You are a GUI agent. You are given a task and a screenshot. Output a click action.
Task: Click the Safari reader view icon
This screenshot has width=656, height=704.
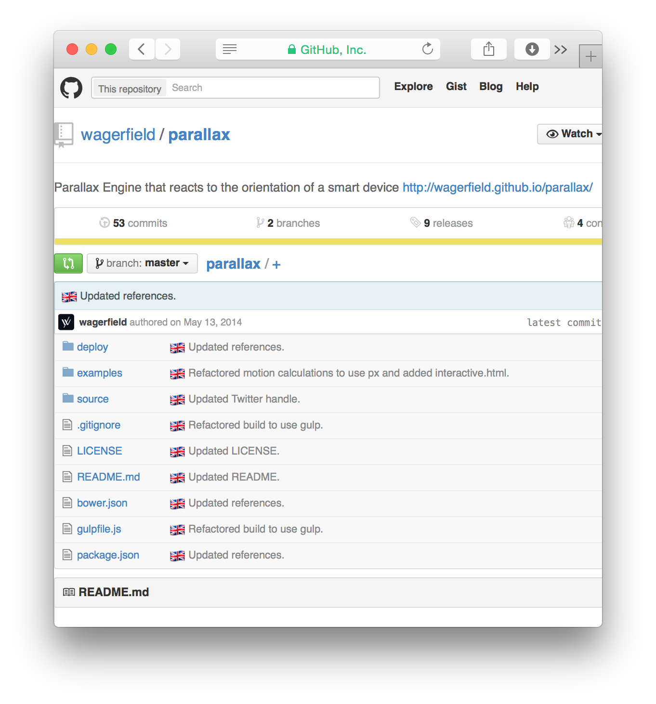point(230,49)
